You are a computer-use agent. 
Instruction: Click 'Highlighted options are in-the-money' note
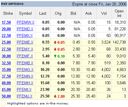coord(38,104)
